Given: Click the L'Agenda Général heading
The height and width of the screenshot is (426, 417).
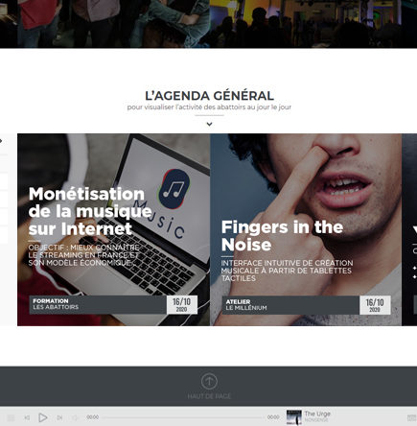Looking at the screenshot, I should click(x=209, y=96).
